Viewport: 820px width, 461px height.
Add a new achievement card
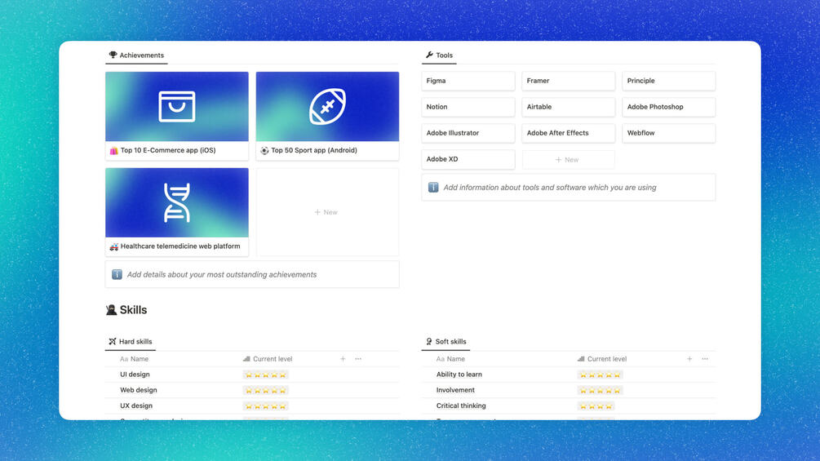click(327, 212)
